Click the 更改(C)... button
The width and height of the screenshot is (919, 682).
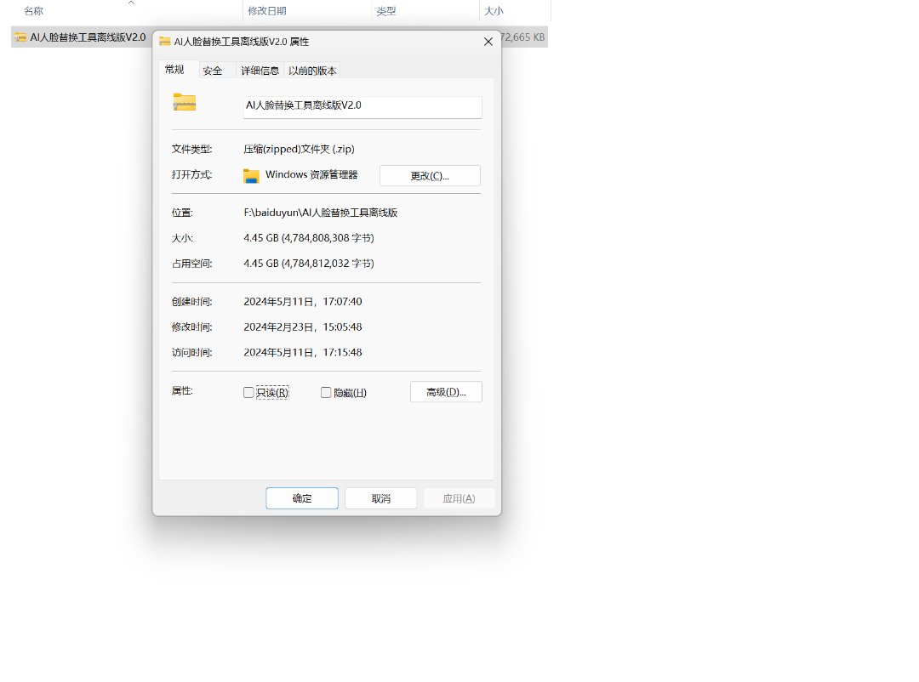click(430, 176)
